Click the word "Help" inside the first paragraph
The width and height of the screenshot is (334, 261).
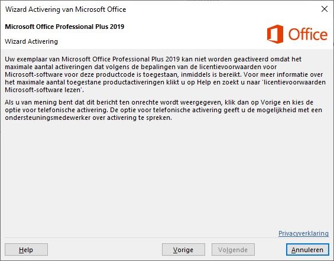click(x=204, y=82)
